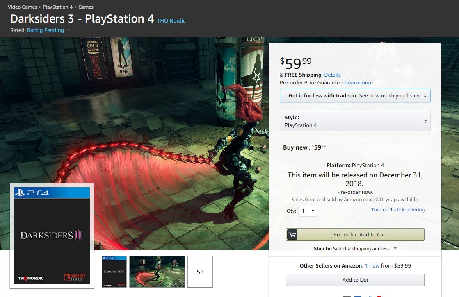459x297 pixels.
Task: Click the shopping cart icon on pre-order button
Action: pos(292,235)
